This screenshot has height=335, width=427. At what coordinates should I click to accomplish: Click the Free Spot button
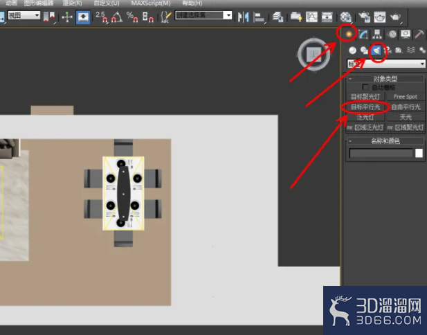click(406, 97)
